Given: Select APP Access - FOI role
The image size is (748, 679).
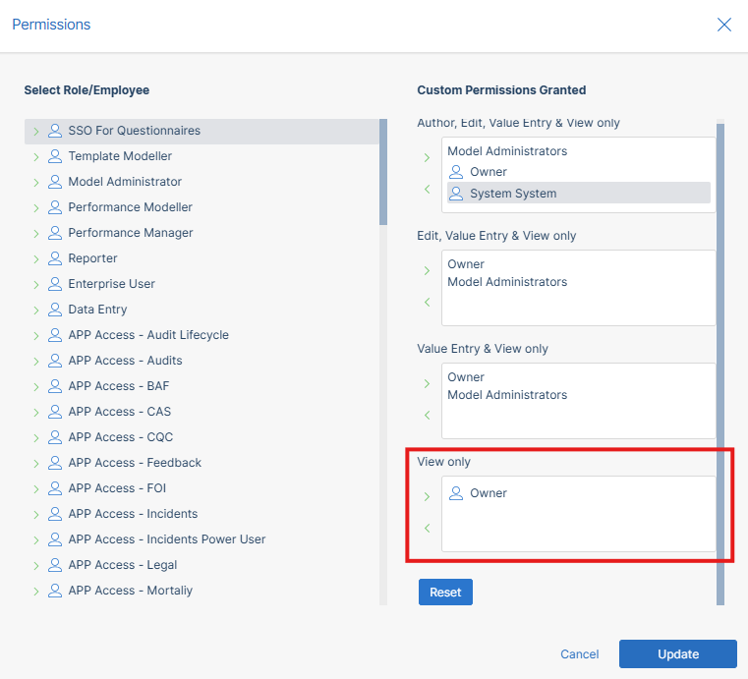Looking at the screenshot, I should pos(117,488).
